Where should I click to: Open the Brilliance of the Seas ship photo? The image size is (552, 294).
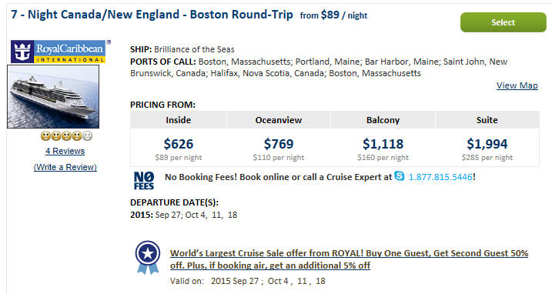[x=53, y=96]
